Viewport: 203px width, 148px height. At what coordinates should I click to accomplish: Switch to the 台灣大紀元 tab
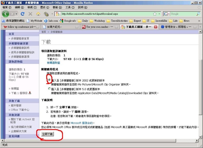click(x=61, y=27)
